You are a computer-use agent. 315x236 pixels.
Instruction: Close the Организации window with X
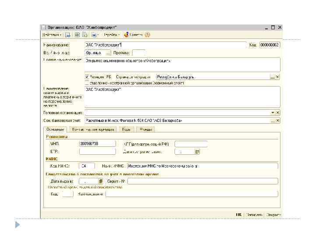click(280, 27)
